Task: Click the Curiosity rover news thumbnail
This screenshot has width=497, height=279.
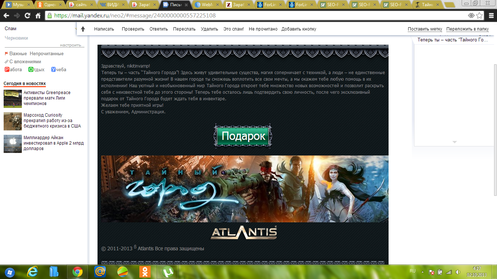Action: point(13,121)
